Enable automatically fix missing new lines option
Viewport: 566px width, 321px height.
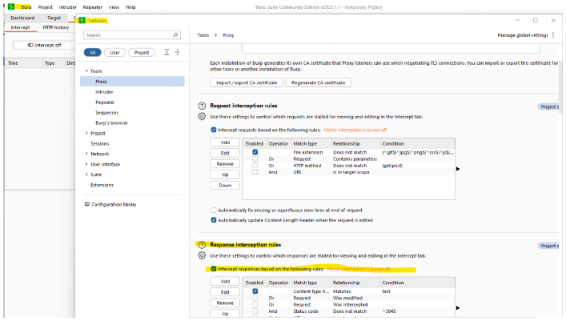214,210
